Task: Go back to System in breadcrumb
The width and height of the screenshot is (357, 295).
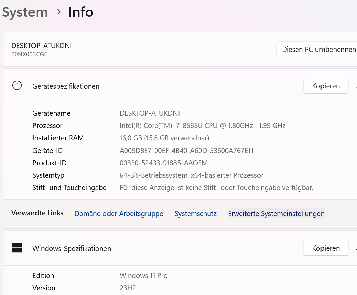Action: 25,12
